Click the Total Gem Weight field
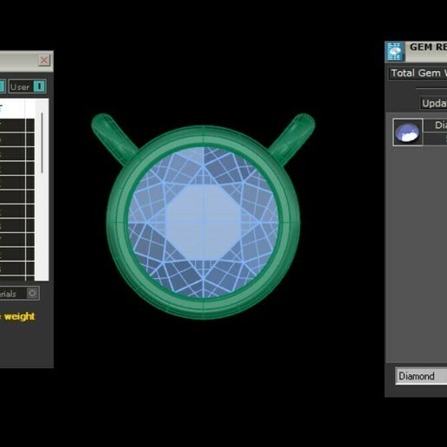 [418, 73]
